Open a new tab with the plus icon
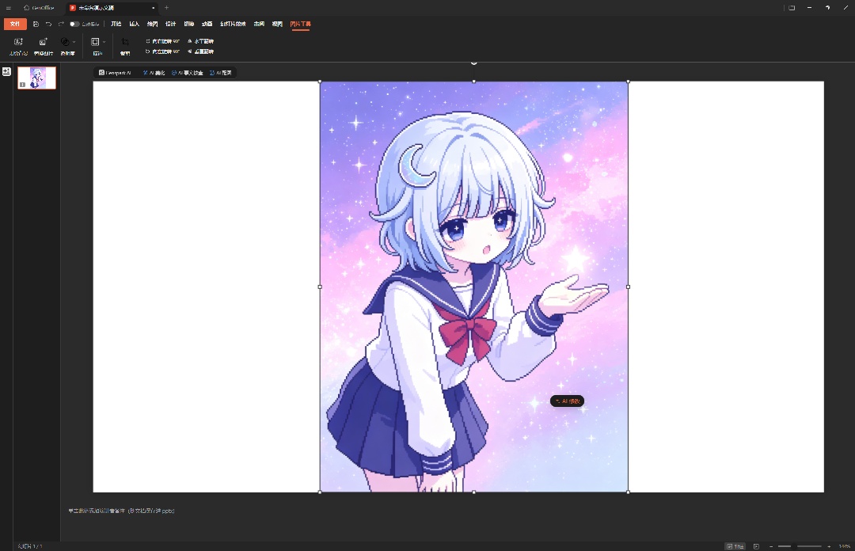 [166, 8]
